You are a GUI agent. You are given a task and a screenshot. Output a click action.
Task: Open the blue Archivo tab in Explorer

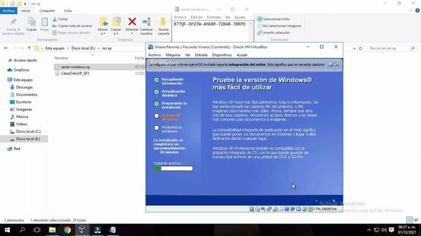coord(9,10)
